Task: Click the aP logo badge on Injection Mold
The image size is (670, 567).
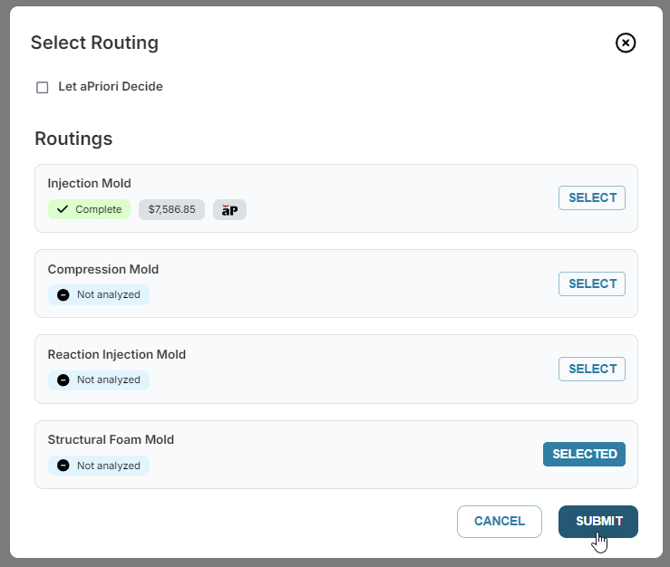Action: click(229, 209)
